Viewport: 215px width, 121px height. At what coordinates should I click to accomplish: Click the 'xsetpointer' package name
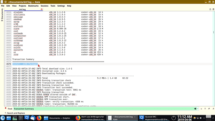pyautogui.click(x=20, y=36)
